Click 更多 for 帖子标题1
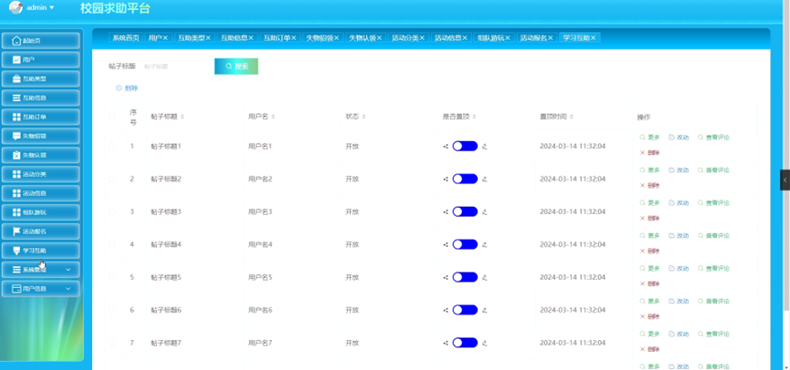 pyautogui.click(x=649, y=138)
